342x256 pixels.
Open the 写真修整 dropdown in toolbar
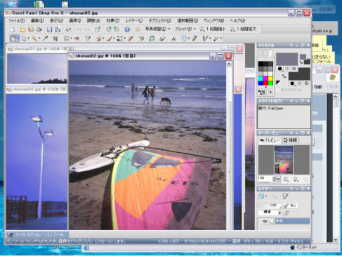pos(157,29)
